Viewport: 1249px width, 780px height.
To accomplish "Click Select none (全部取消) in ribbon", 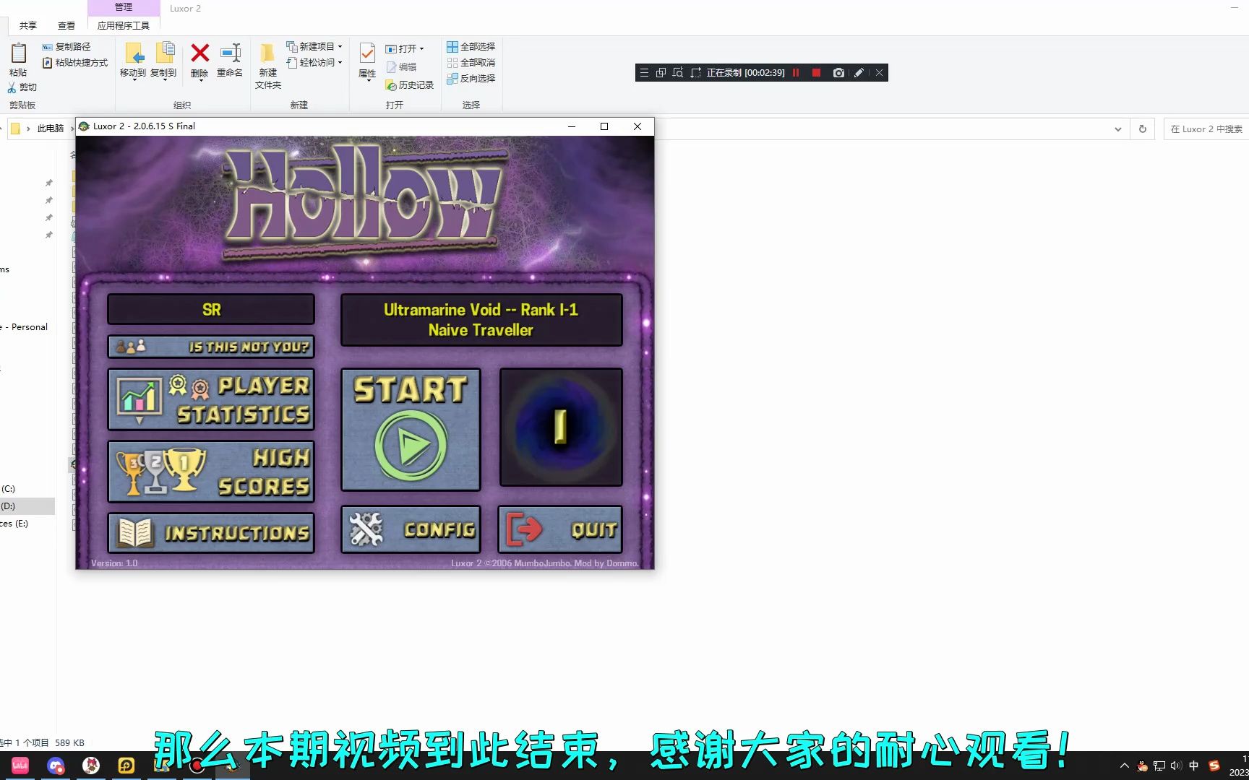I will [x=471, y=63].
